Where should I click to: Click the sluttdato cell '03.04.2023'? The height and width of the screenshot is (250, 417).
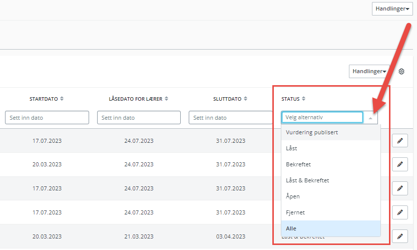[231, 236]
